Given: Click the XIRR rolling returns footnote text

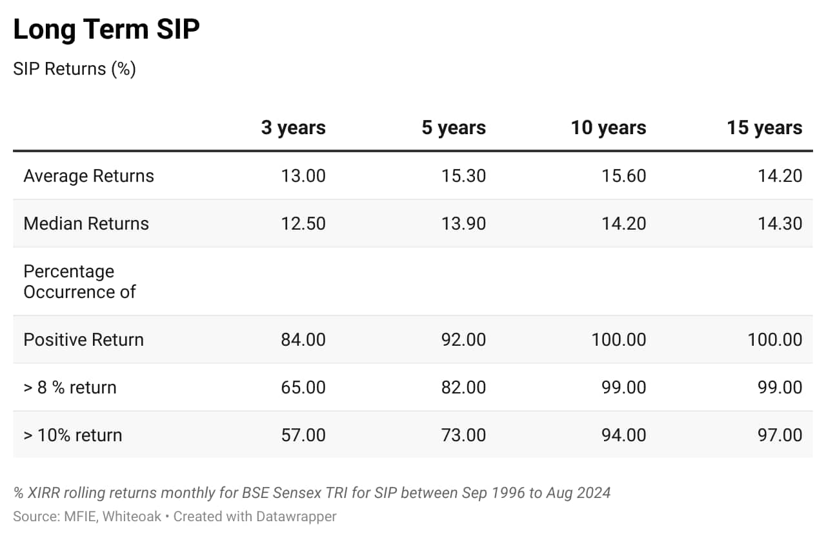Looking at the screenshot, I should click(312, 493).
